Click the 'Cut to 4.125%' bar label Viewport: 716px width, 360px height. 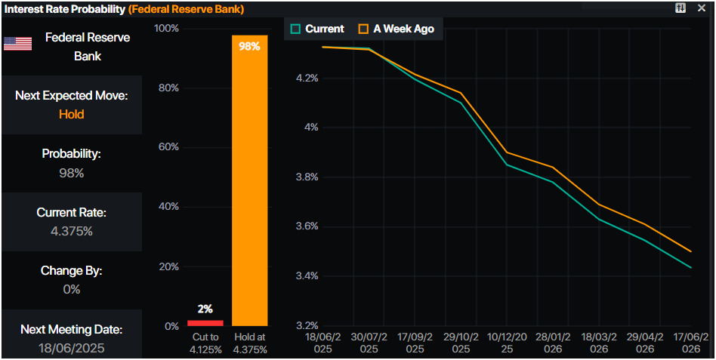tap(205, 343)
